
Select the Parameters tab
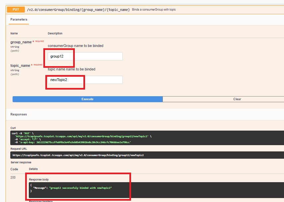[x=19, y=20]
